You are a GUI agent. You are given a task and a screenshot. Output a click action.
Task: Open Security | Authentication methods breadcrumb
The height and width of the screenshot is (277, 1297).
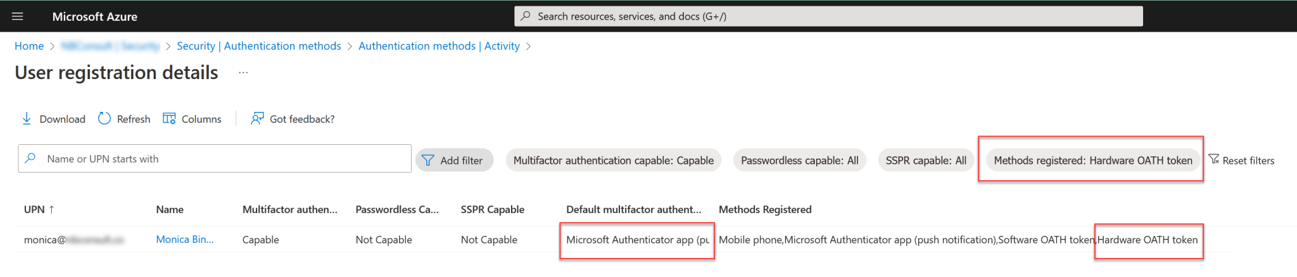pyautogui.click(x=259, y=46)
